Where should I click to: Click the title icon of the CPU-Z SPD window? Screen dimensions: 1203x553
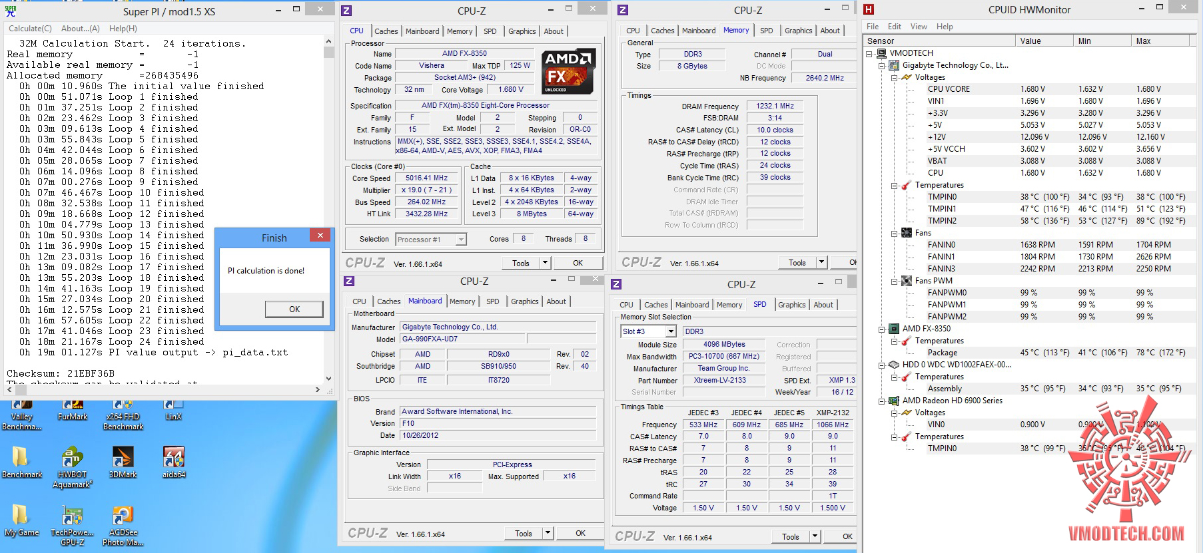616,284
